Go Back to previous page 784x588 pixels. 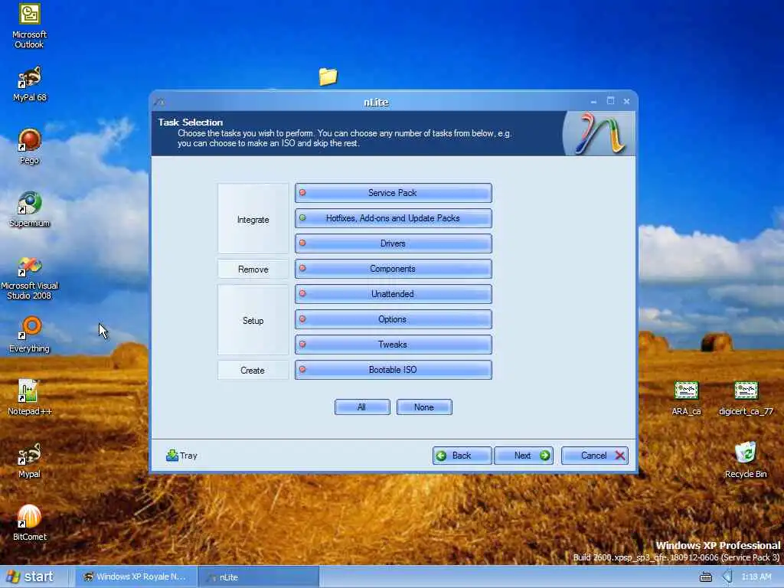[x=462, y=456]
